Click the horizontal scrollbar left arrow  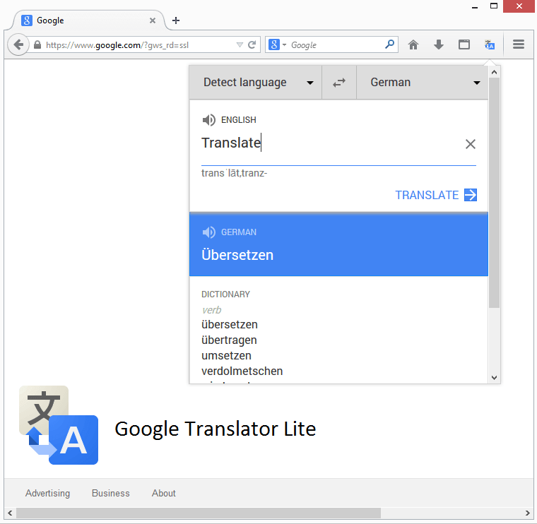(x=10, y=513)
